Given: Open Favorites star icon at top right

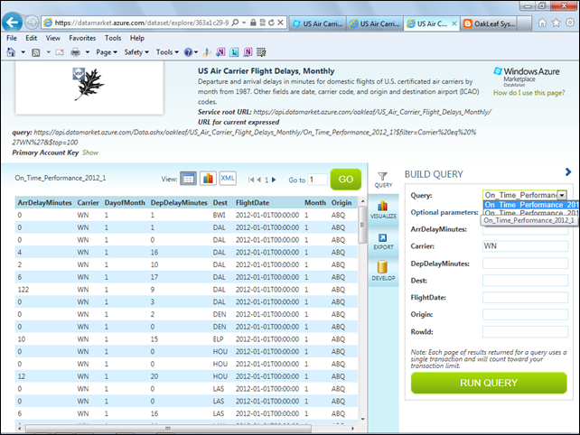Looking at the screenshot, I should tap(557, 23).
